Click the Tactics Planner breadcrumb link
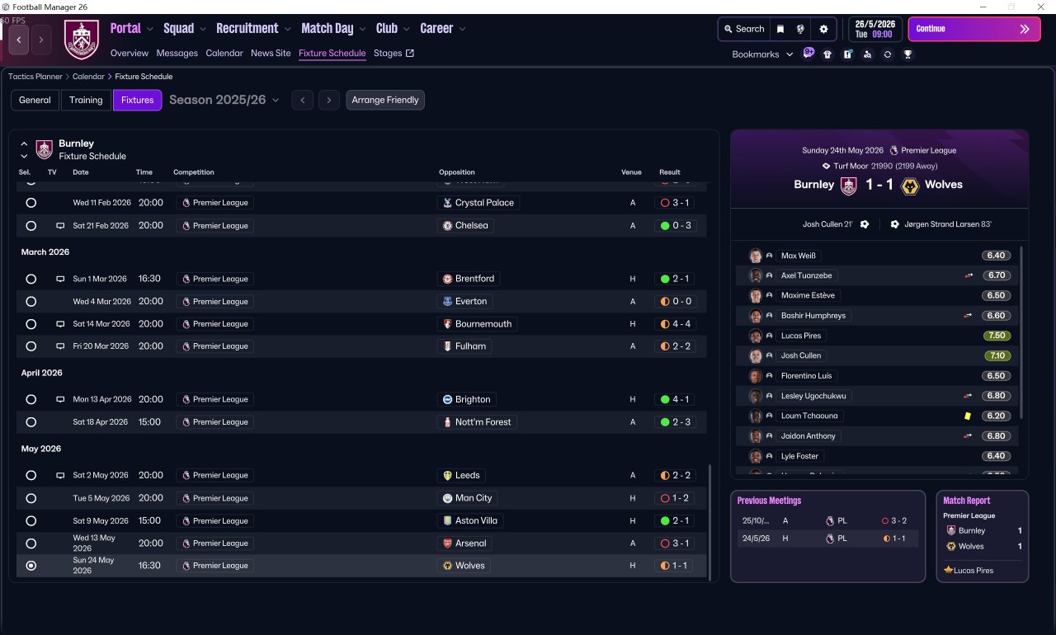1056x635 pixels. coord(35,77)
